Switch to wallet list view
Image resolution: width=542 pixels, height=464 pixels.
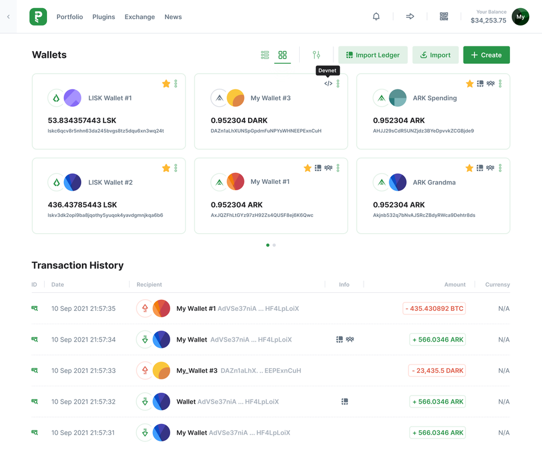(x=265, y=55)
